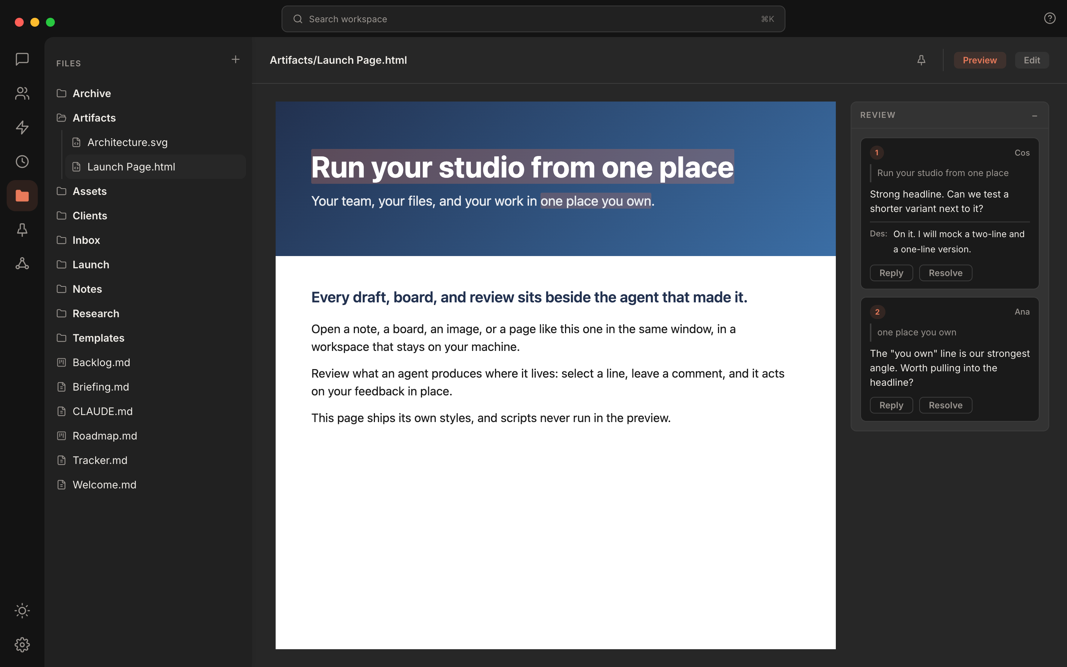This screenshot has height=667, width=1067.
Task: Resolve Cos's headline comment
Action: [x=945, y=273]
